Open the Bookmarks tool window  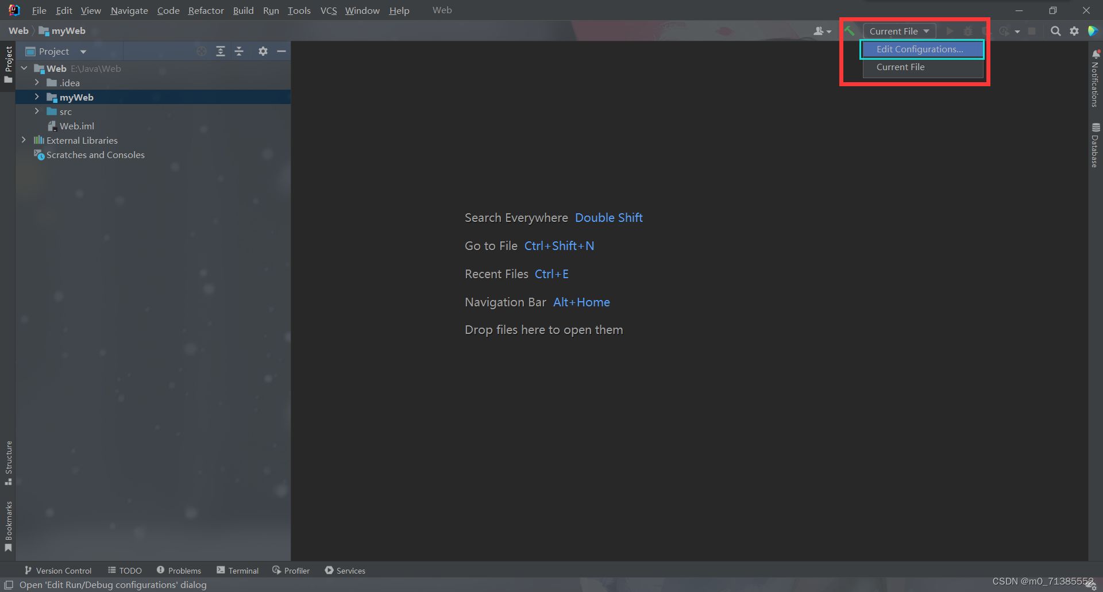(x=8, y=526)
